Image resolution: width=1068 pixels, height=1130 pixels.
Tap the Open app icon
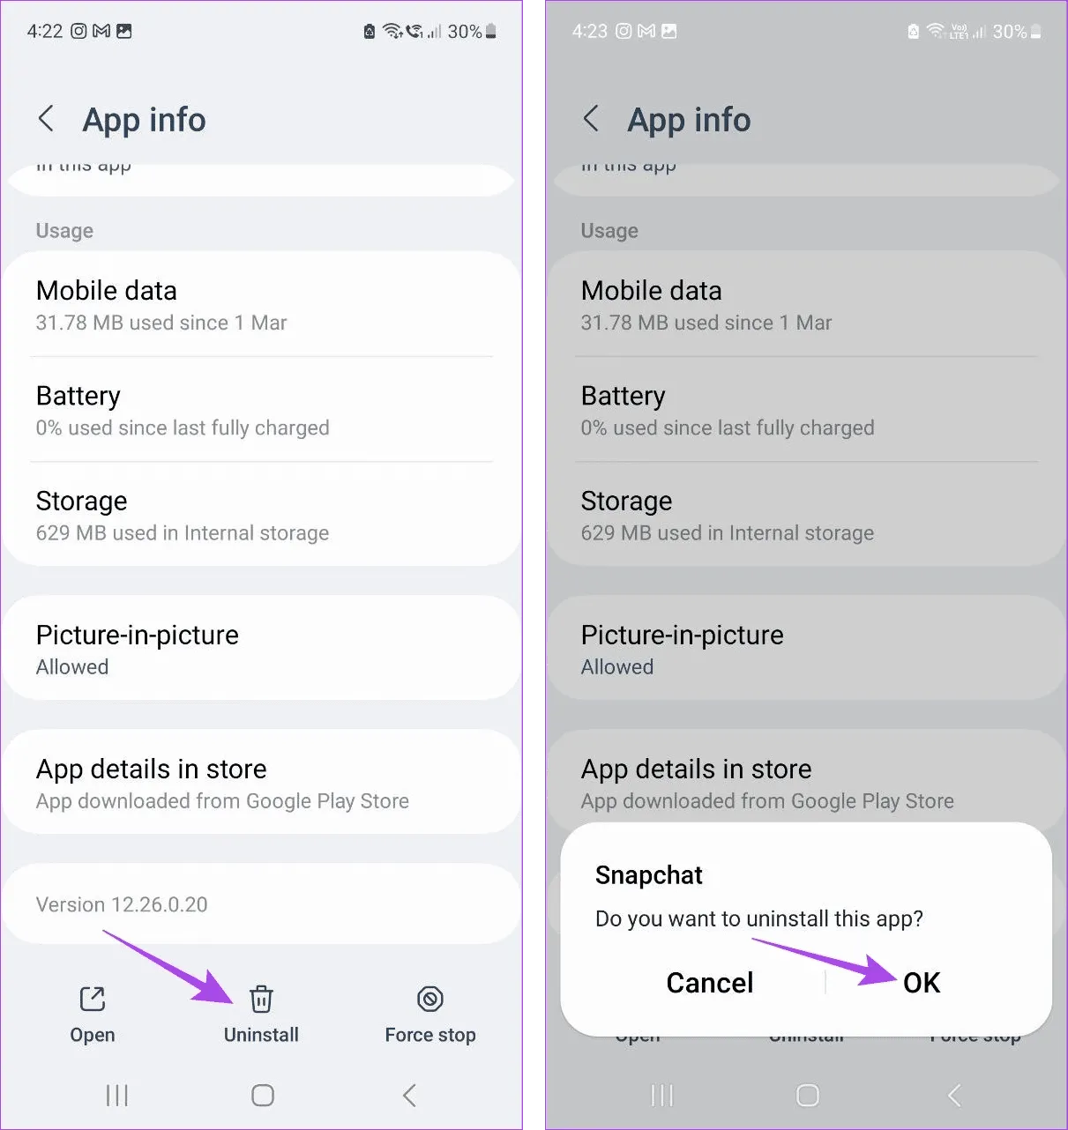click(93, 999)
